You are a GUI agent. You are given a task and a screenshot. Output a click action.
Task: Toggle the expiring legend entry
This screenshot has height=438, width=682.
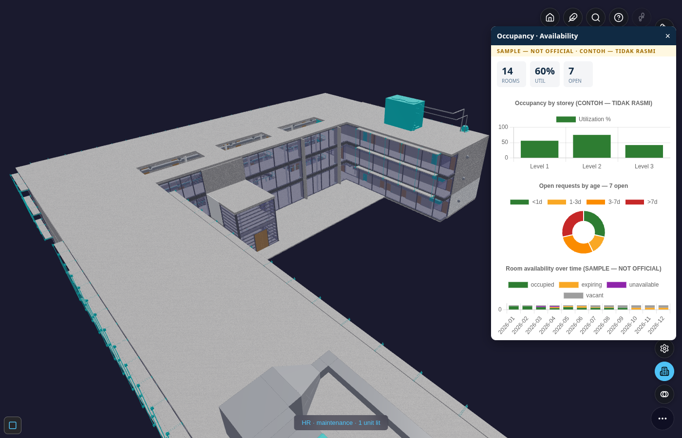tap(580, 285)
